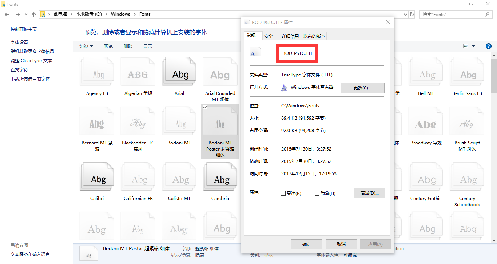This screenshot has height=264, width=497.
Task: Click the search magnifier icon
Action: 488,14
